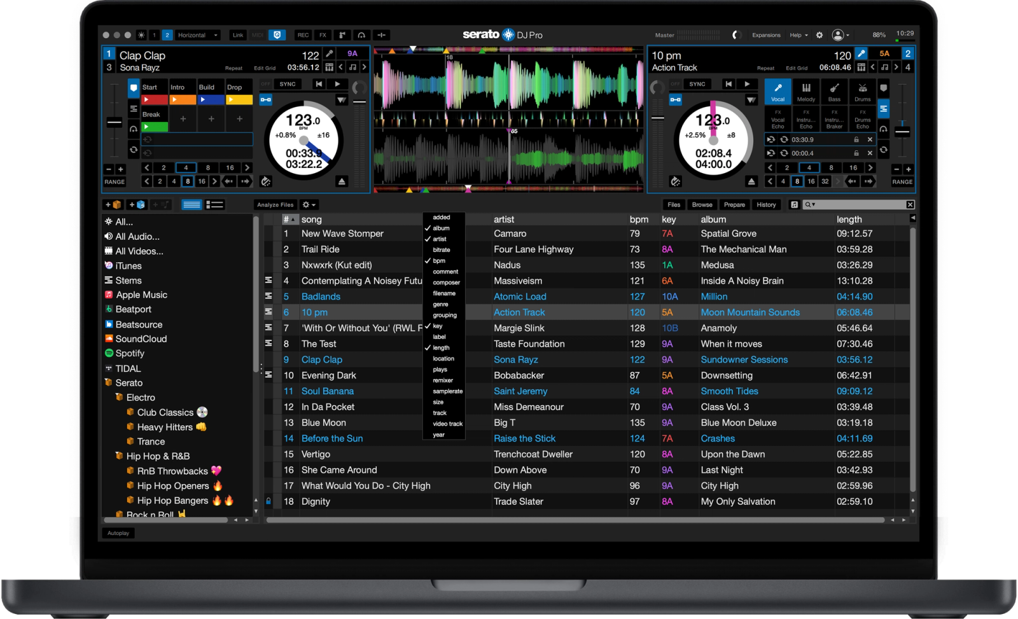Adjust the deck 1 pitch fader

pos(115,123)
